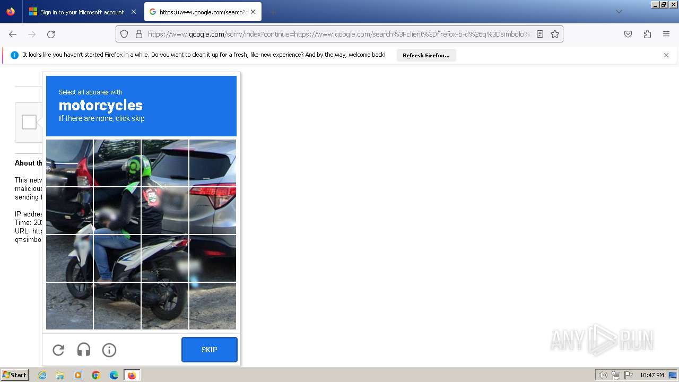679x382 pixels.
Task: Open captcha help info icon
Action: (x=109, y=350)
